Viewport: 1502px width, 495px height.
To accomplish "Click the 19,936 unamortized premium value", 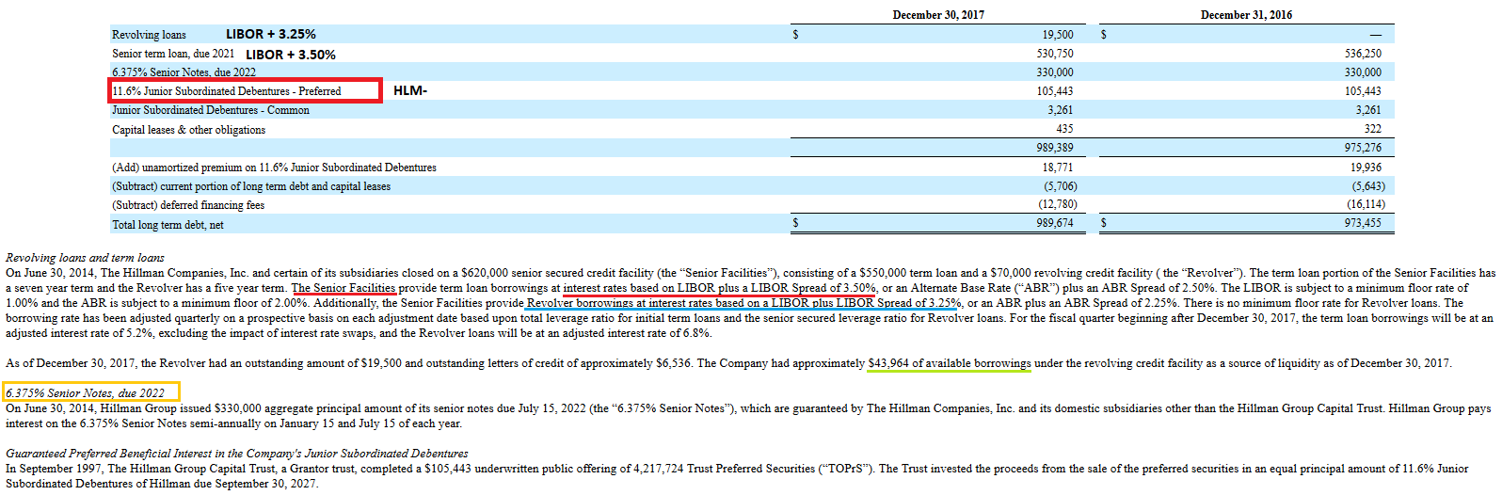I will point(1366,168).
